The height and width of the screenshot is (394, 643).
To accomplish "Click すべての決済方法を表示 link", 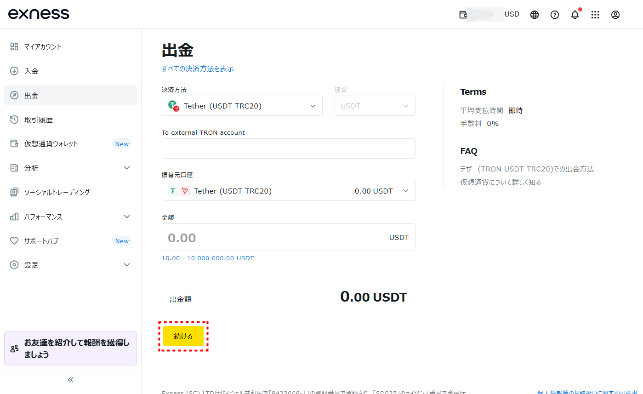I will click(x=198, y=69).
